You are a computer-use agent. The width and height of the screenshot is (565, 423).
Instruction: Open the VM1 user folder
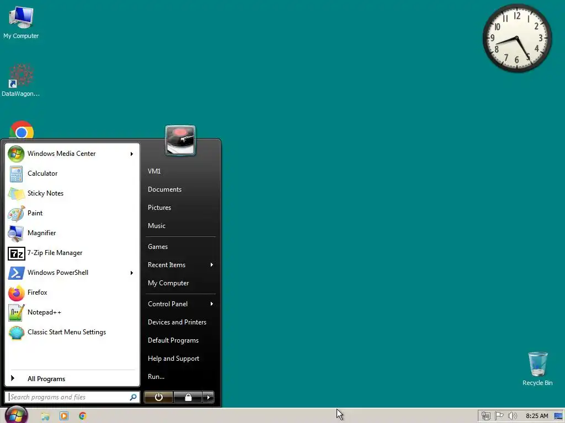click(180, 171)
